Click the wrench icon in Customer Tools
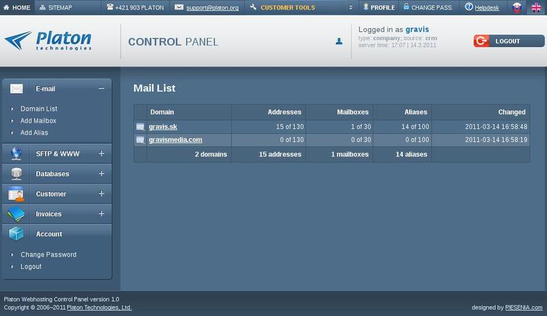This screenshot has height=316, width=547. pos(253,7)
